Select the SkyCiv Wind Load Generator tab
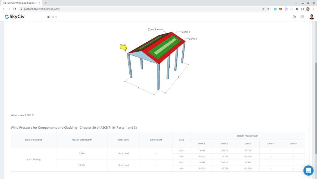 22,3
